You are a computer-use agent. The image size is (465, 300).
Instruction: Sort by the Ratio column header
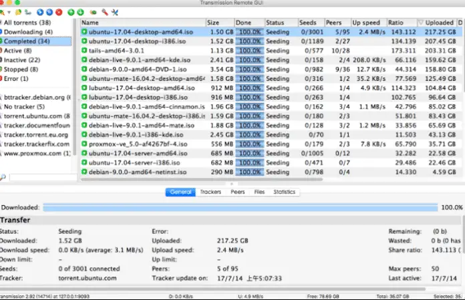coord(402,23)
